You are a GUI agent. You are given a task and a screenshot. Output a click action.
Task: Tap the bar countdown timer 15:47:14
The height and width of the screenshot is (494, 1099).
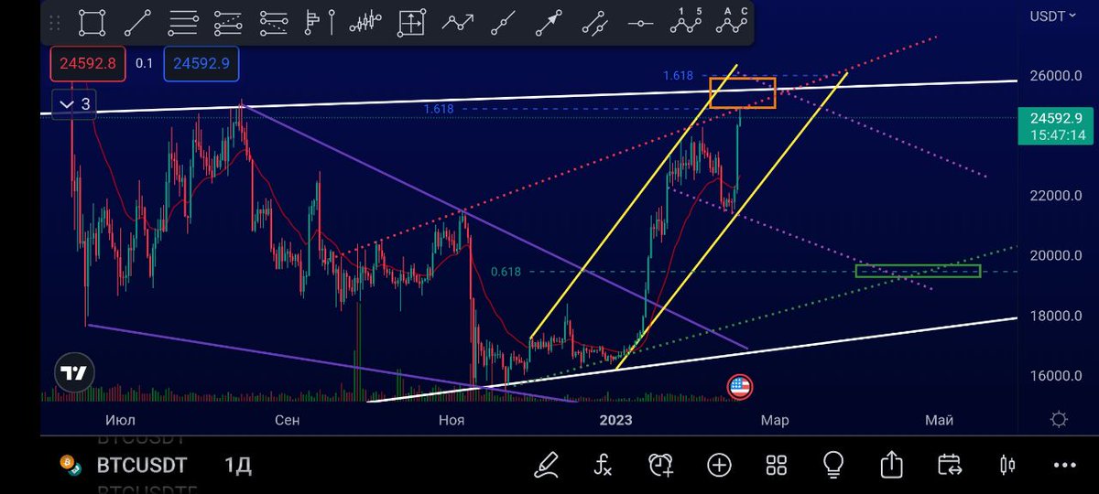pyautogui.click(x=1057, y=134)
